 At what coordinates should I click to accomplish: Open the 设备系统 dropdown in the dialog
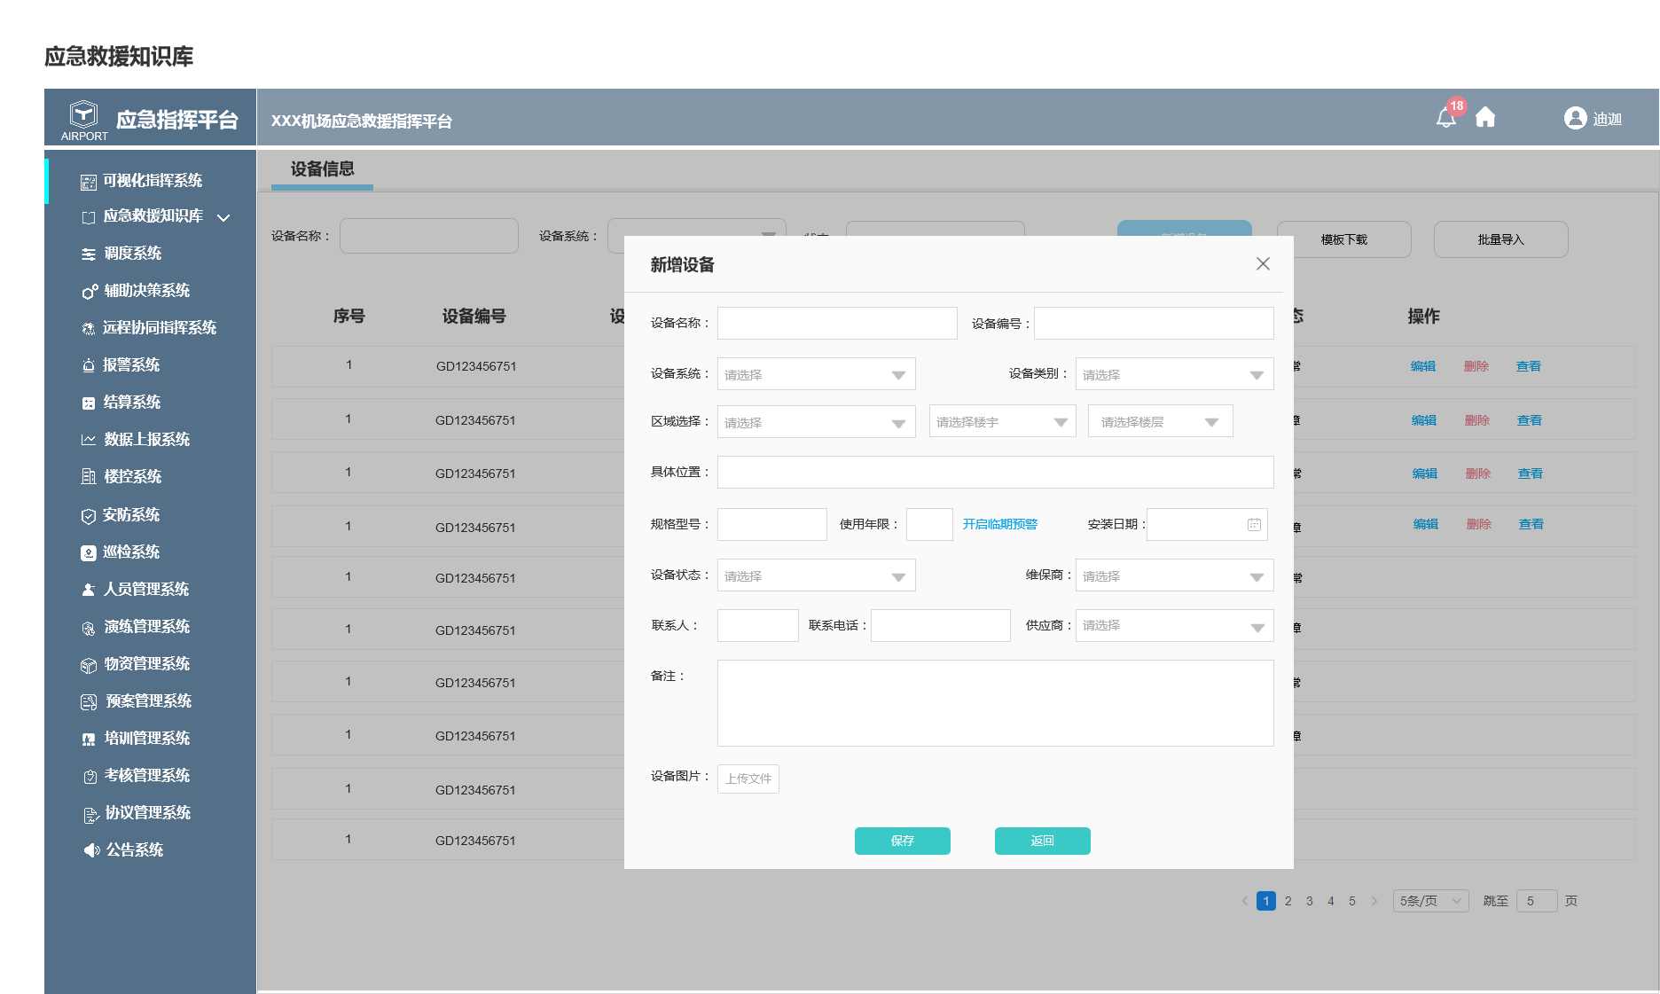pos(816,374)
